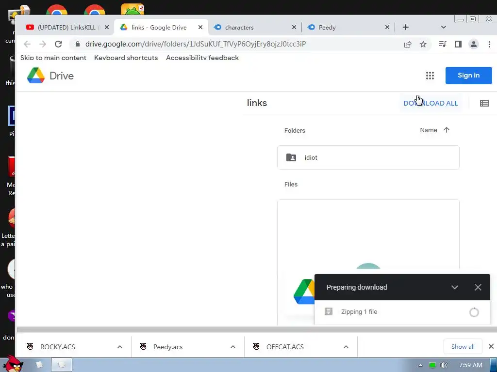The image size is (497, 372).
Task: Open Keyboard shortcuts link
Action: (126, 58)
